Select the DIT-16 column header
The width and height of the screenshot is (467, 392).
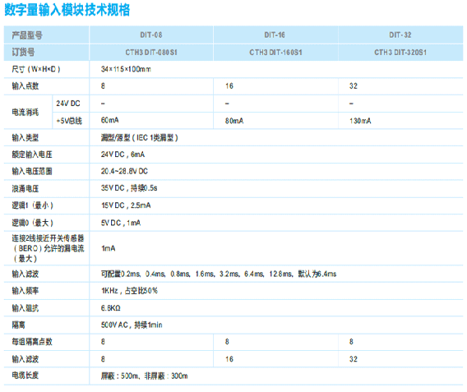click(x=275, y=35)
